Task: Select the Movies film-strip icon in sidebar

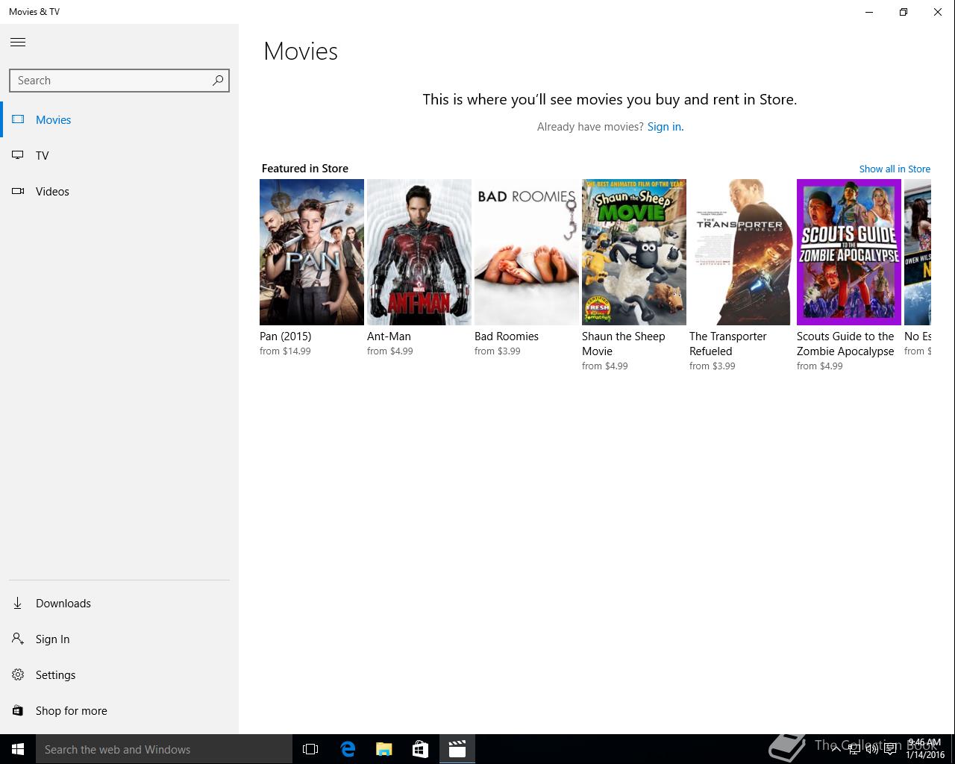Action: pos(18,119)
